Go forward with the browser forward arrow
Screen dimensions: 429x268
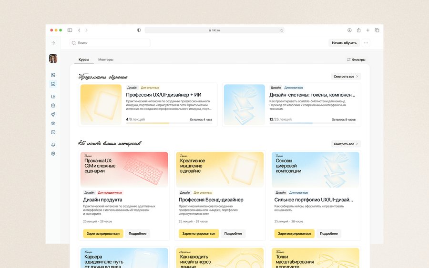[86, 30]
